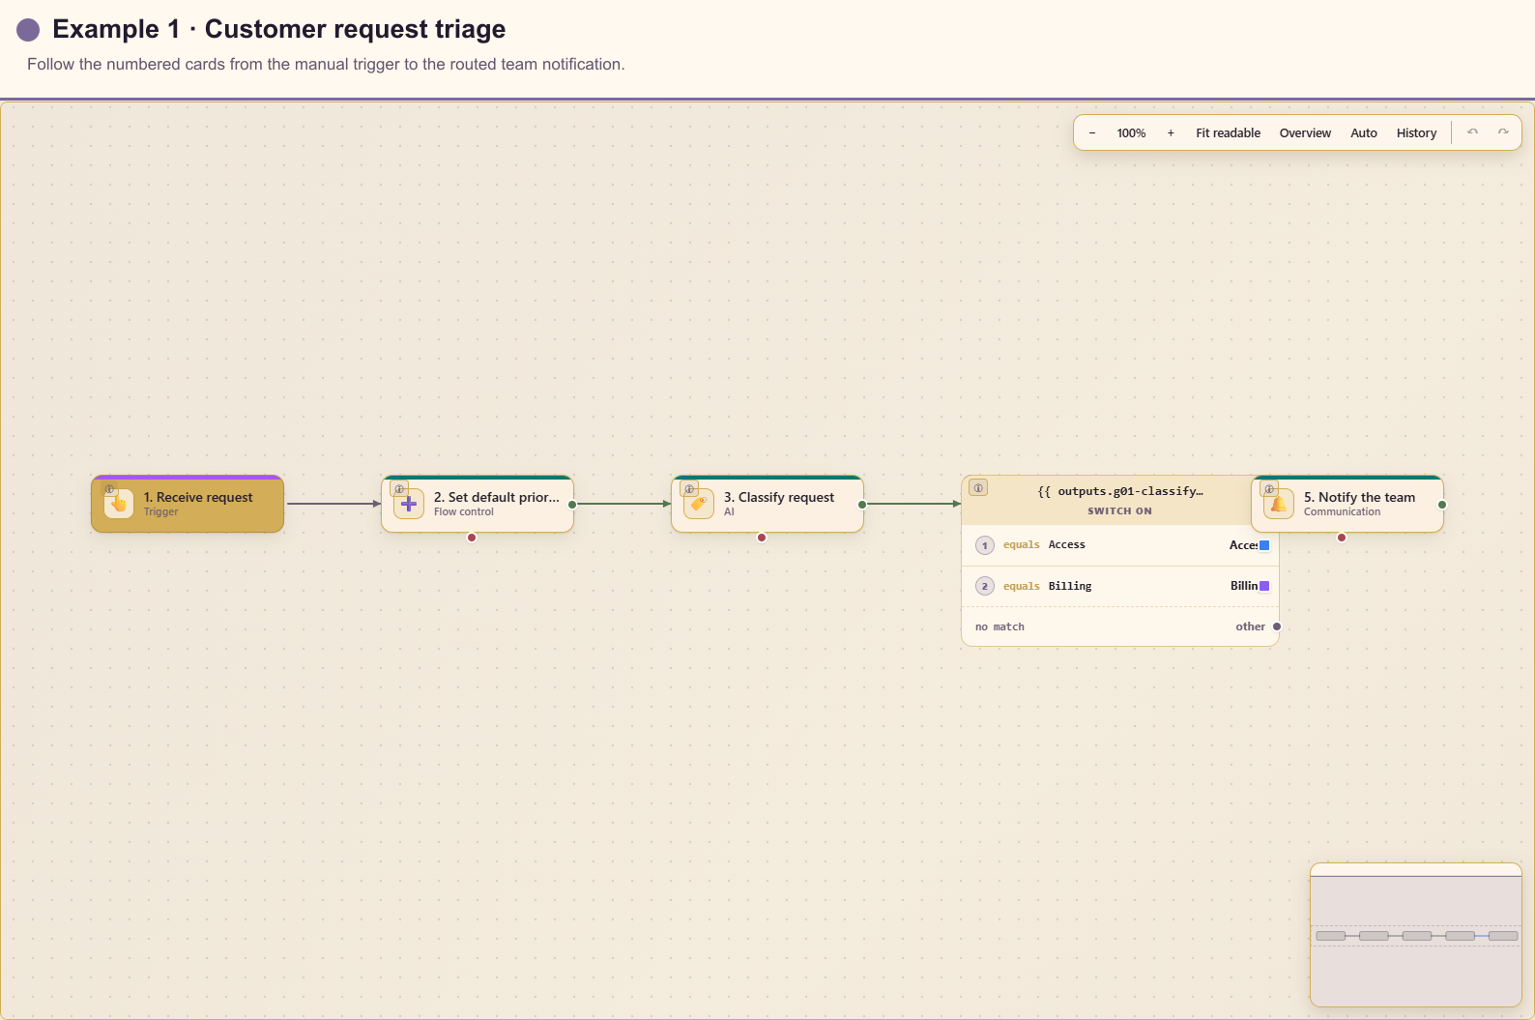Click the pointing-hand trigger icon on Receive request
The height and width of the screenshot is (1020, 1535).
119,504
